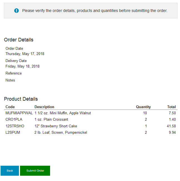Click product code MUFMIAPPWAL
180x181 pixels.
coord(19,113)
